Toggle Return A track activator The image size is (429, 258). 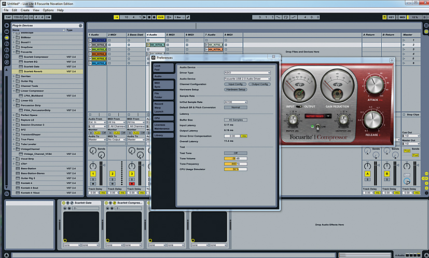367,173
